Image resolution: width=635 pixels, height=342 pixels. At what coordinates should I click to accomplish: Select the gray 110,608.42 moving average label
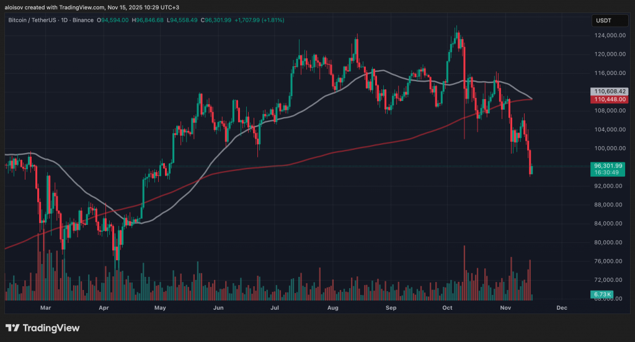[610, 91]
